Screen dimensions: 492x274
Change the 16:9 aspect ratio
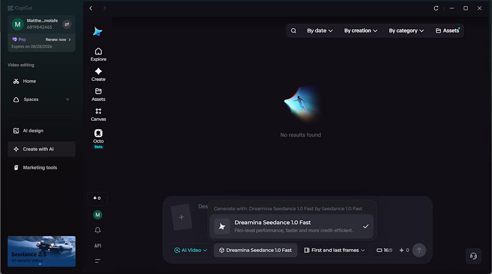pos(384,250)
